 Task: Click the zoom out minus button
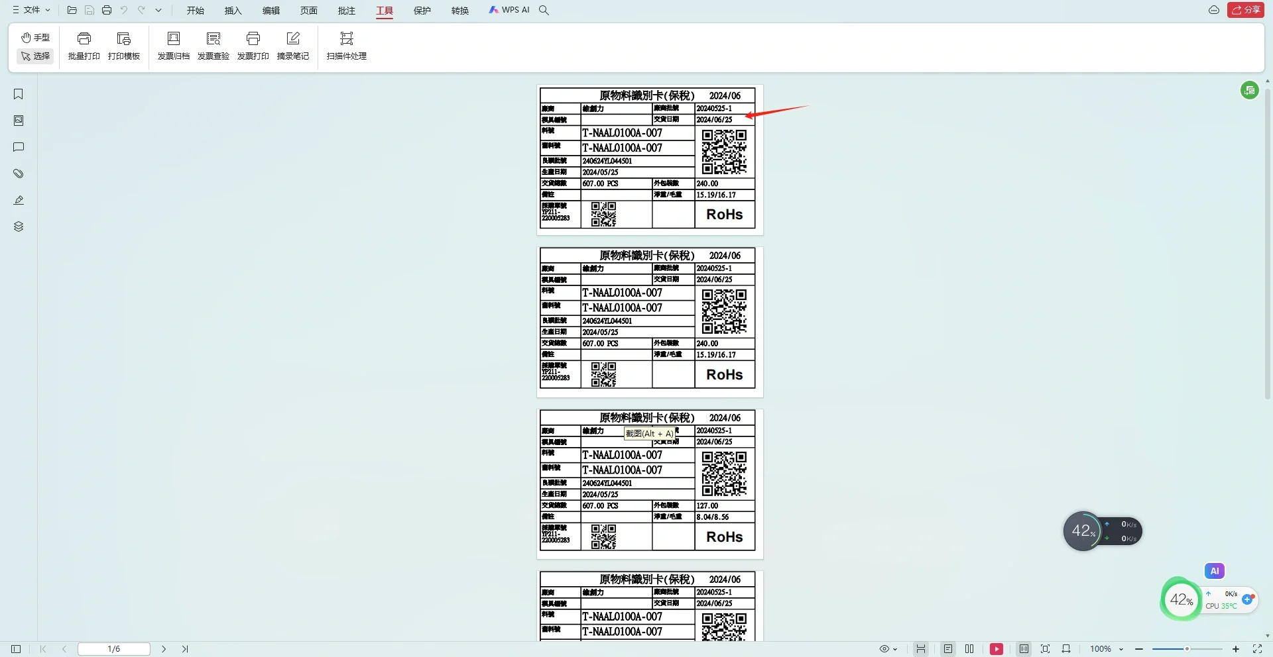(x=1139, y=649)
